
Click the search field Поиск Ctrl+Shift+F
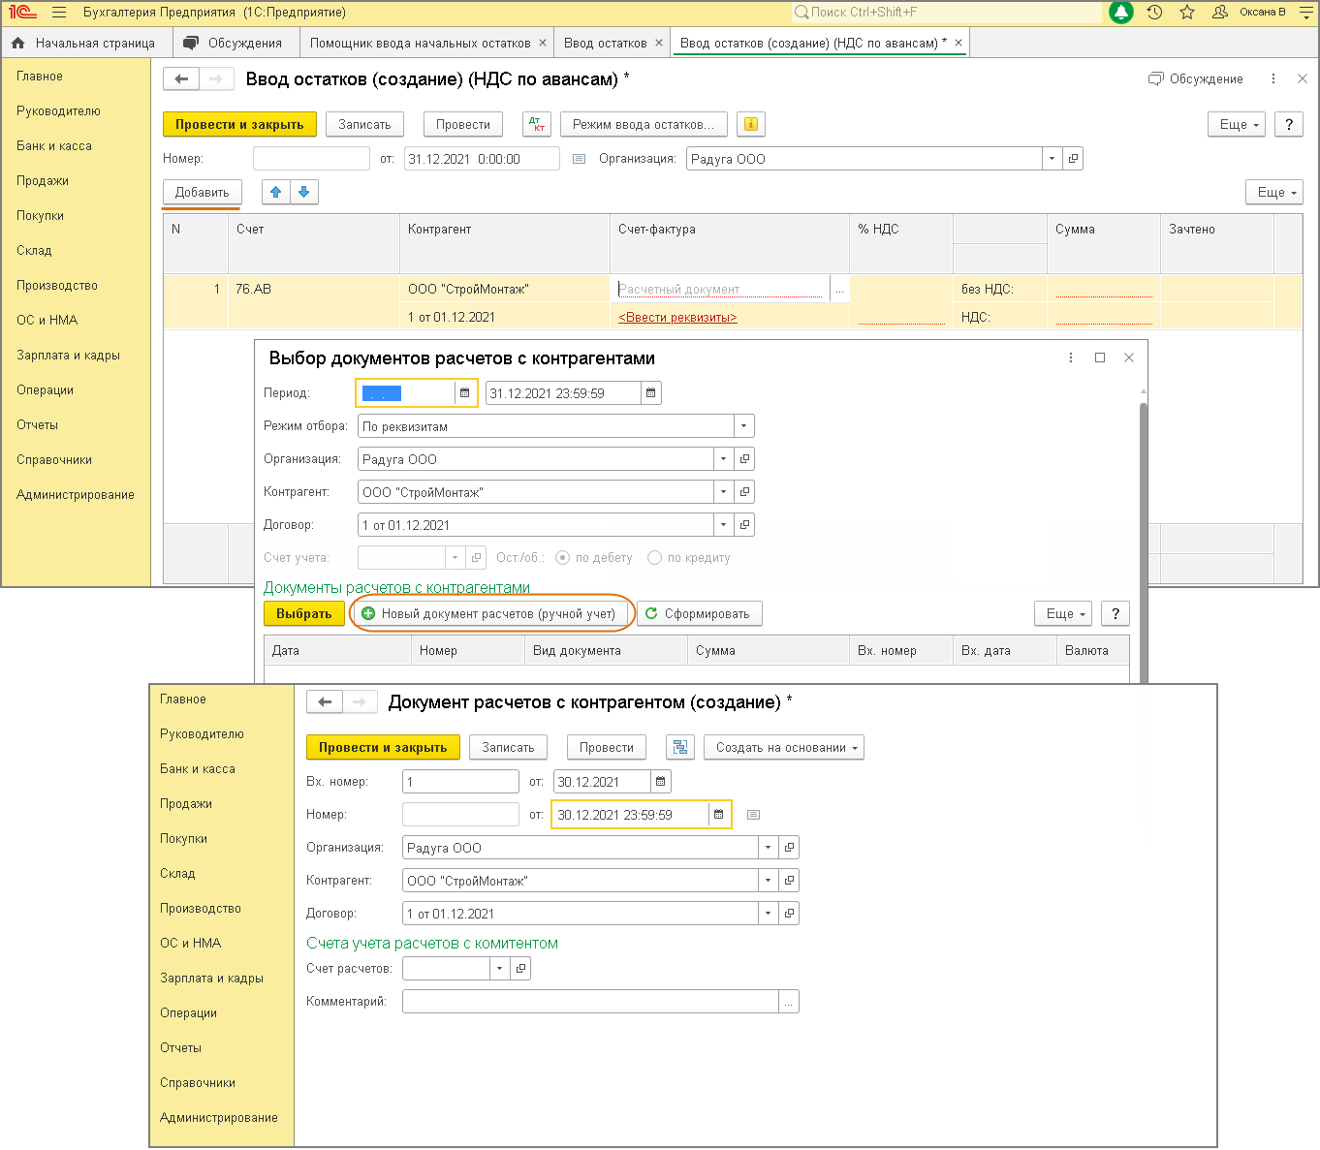pos(947,13)
